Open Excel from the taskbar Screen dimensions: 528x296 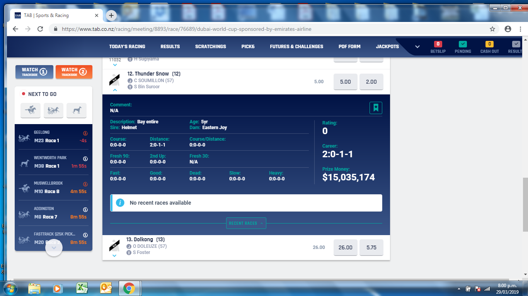(x=82, y=288)
